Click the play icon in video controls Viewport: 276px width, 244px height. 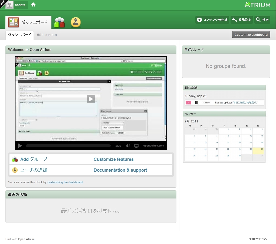tap(20, 146)
